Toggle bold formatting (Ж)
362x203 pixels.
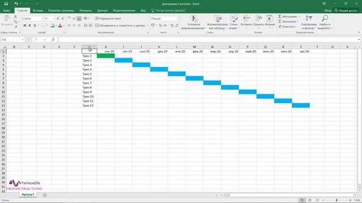(x=25, y=25)
